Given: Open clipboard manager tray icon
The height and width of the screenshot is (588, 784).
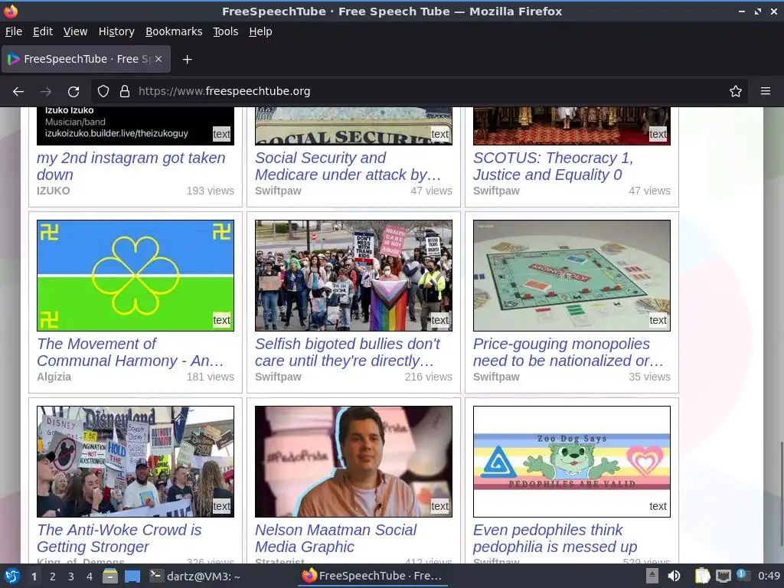Looking at the screenshot, I should 703,576.
